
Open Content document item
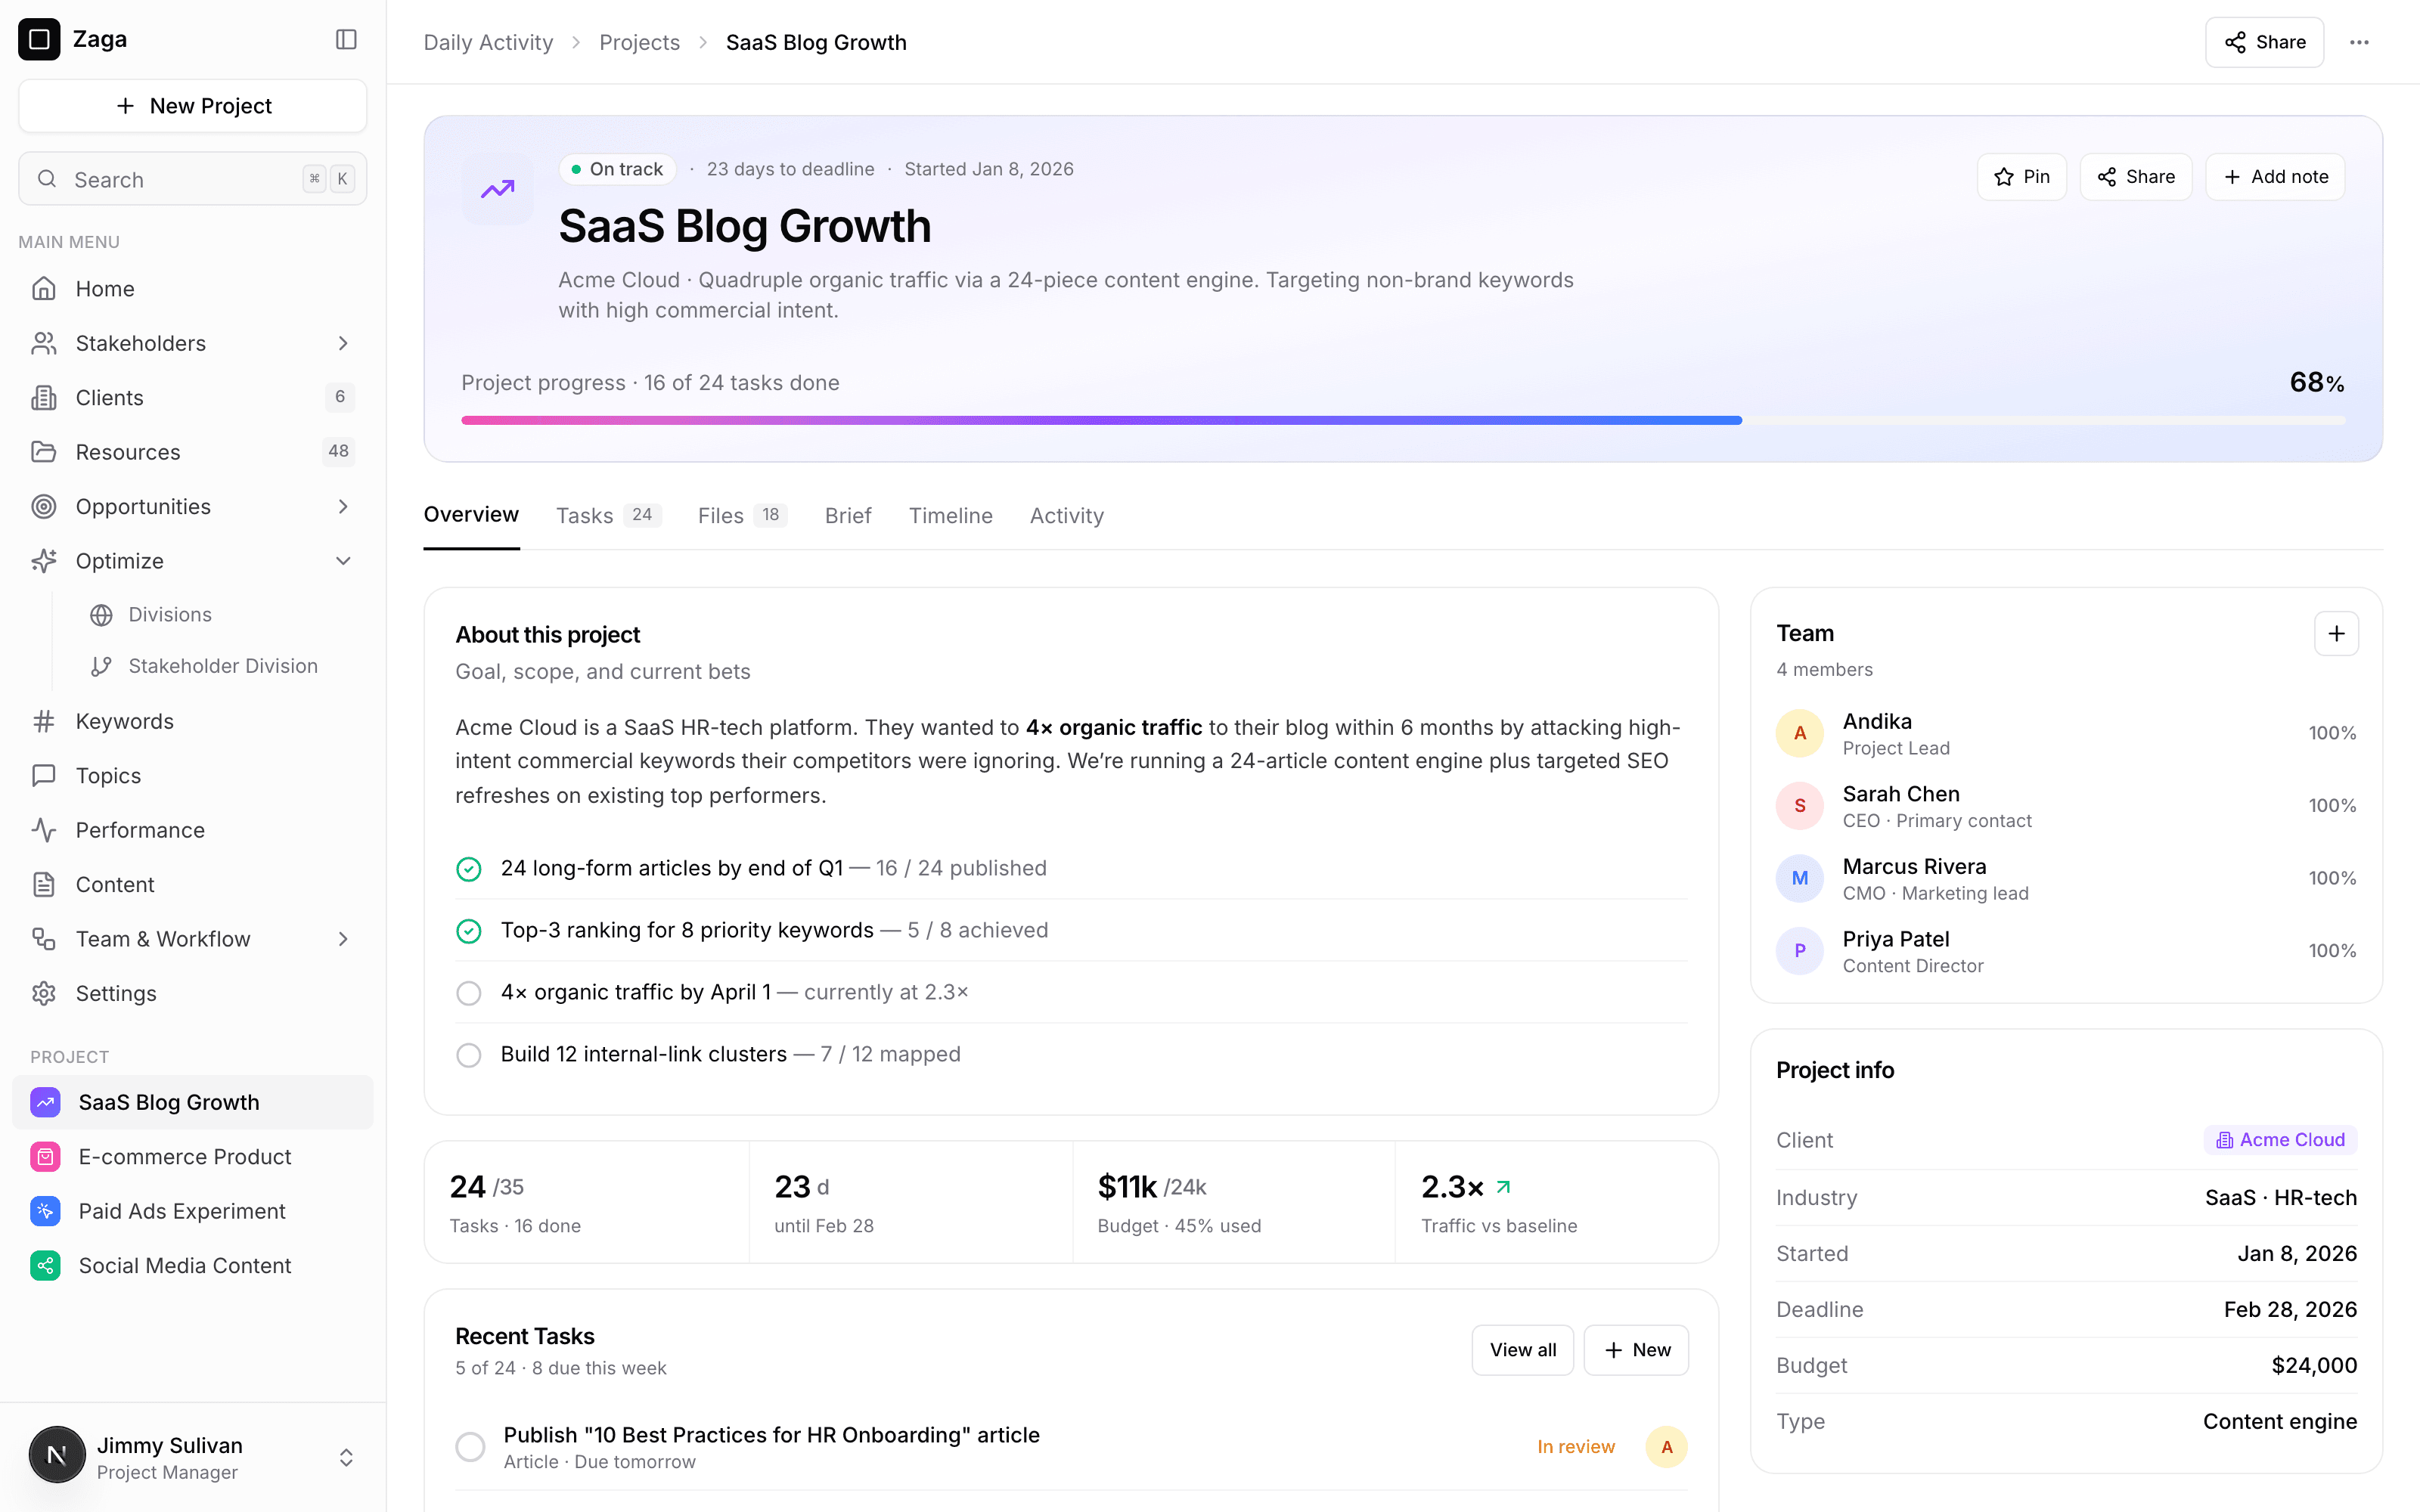pos(192,885)
